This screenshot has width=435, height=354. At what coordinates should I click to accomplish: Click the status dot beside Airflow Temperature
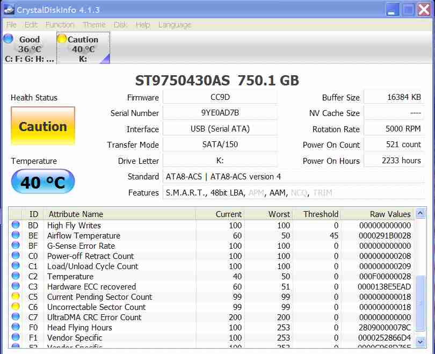16,235
